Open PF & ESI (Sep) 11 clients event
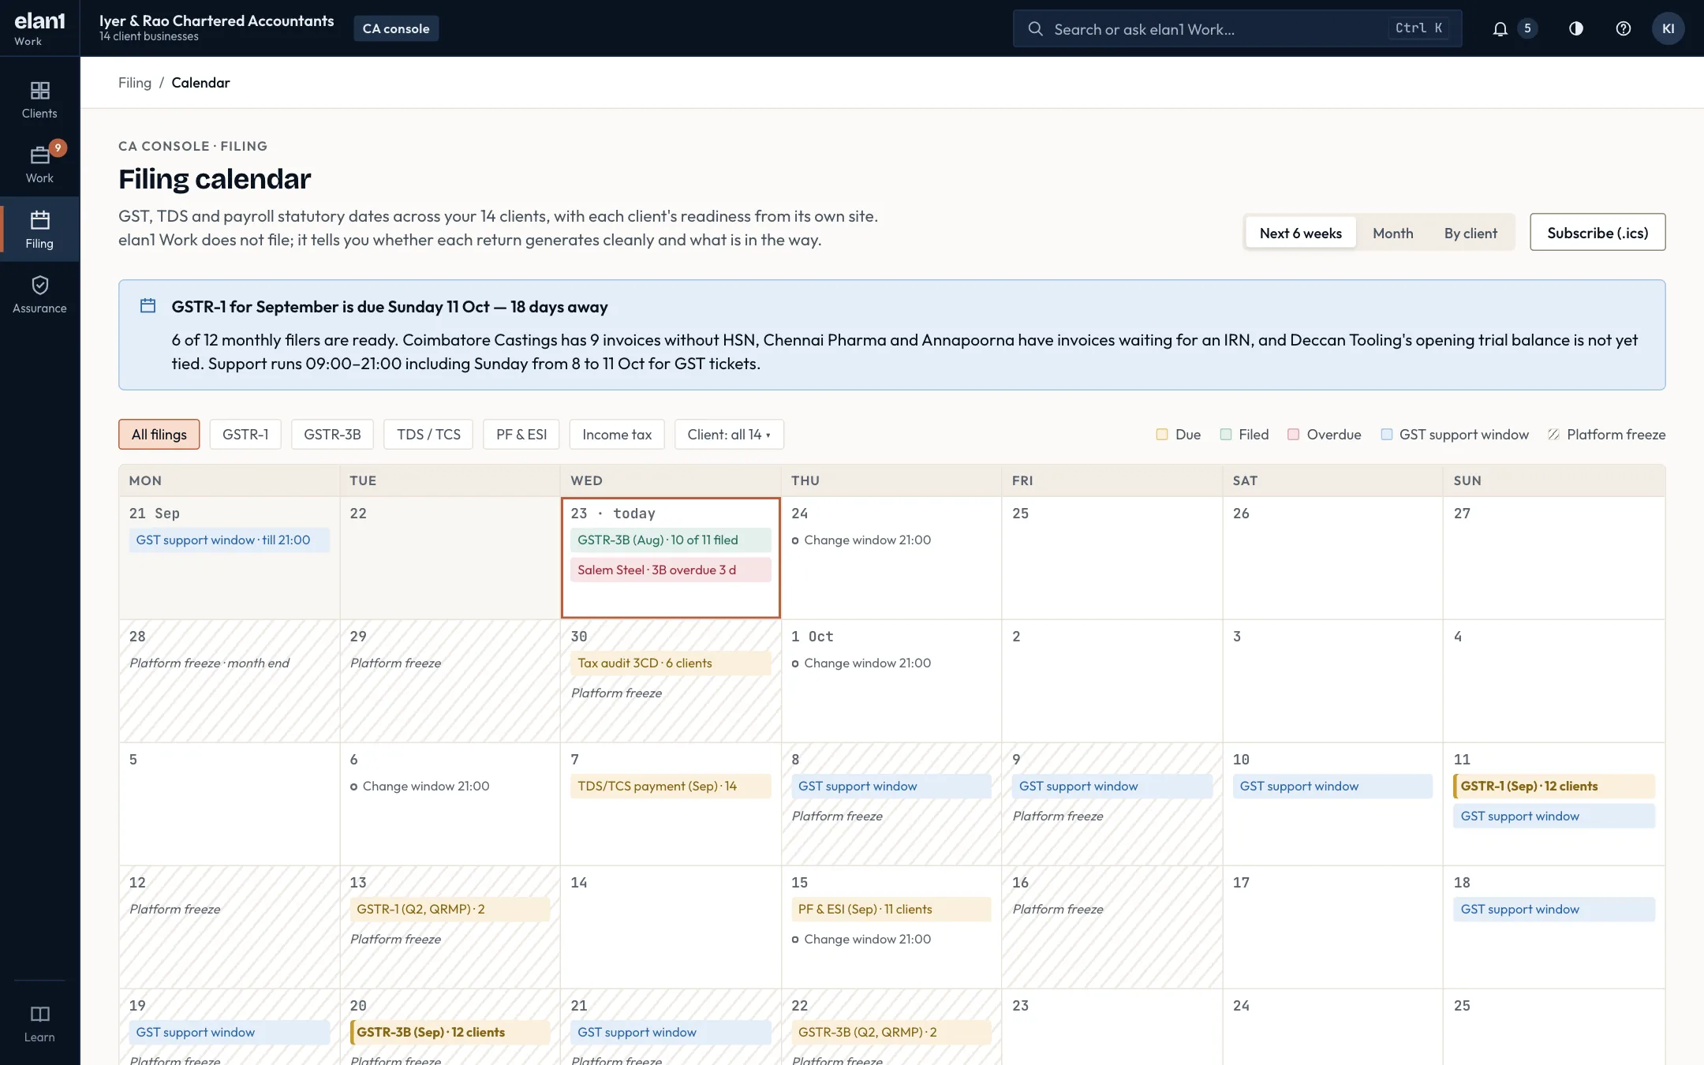 point(891,909)
